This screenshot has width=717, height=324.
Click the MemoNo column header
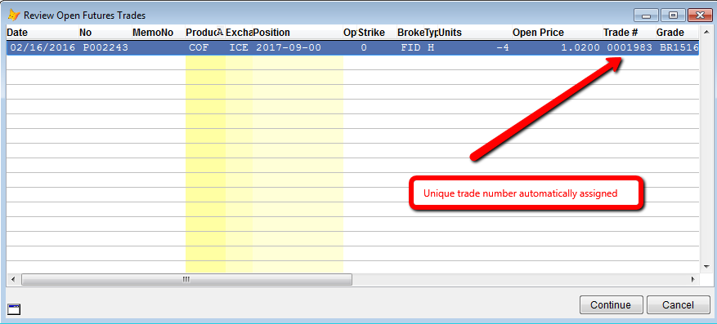click(x=159, y=33)
